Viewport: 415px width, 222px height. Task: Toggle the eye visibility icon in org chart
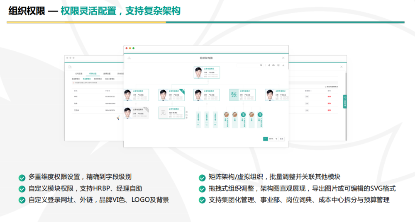(273, 65)
